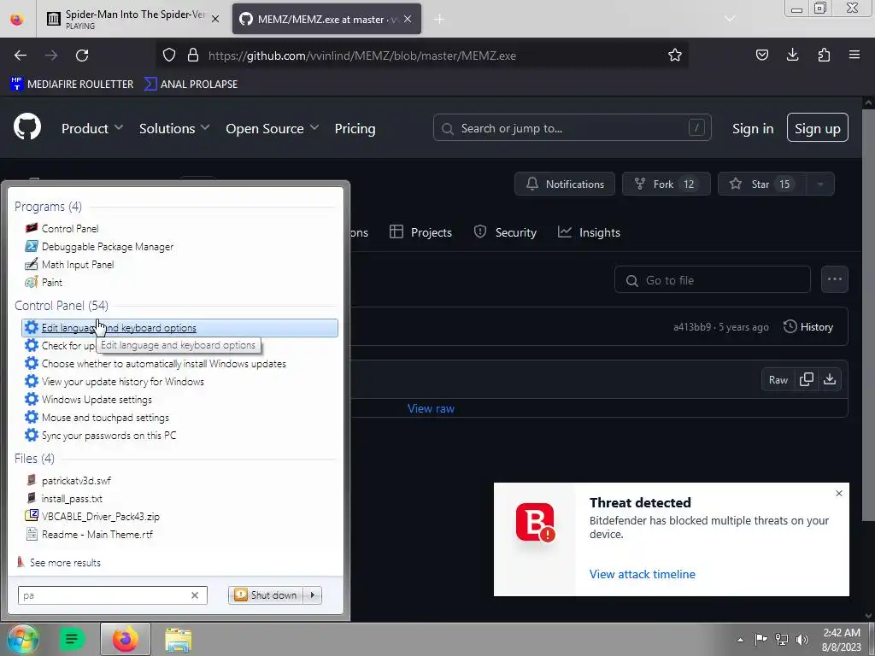
Task: Download raw file using the download icon
Action: click(x=830, y=379)
